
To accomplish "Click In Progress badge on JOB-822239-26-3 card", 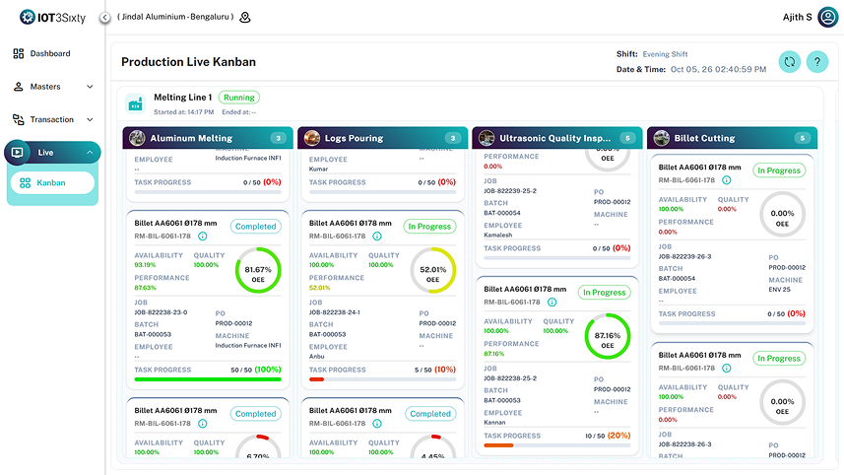I will point(779,170).
